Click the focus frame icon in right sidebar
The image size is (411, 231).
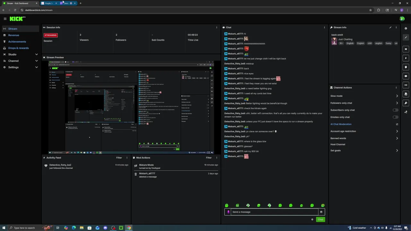tap(406, 49)
